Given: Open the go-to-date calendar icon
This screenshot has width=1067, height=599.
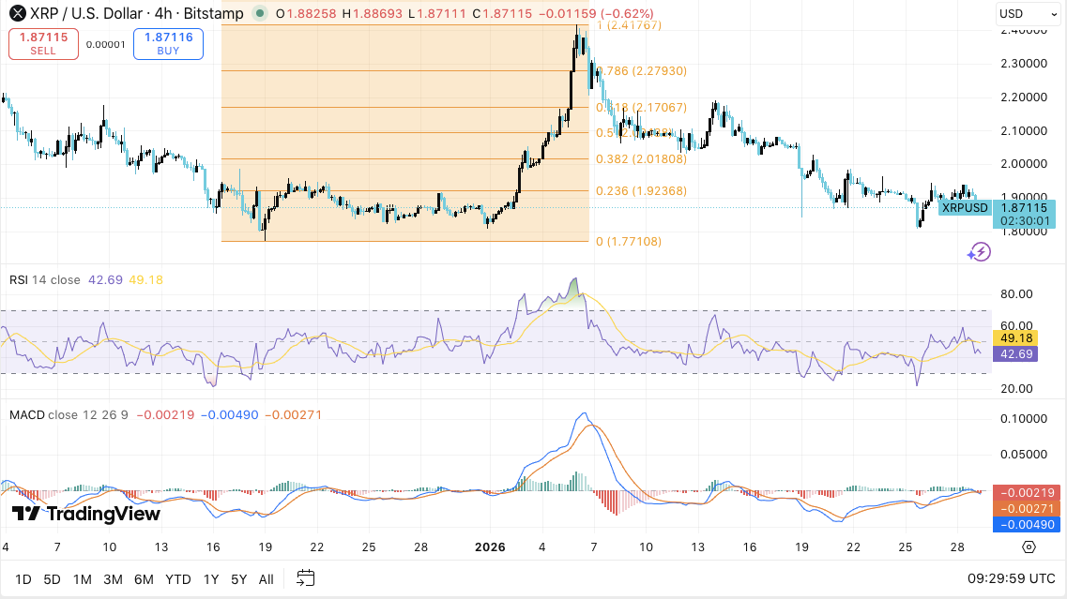Looking at the screenshot, I should coord(305,578).
